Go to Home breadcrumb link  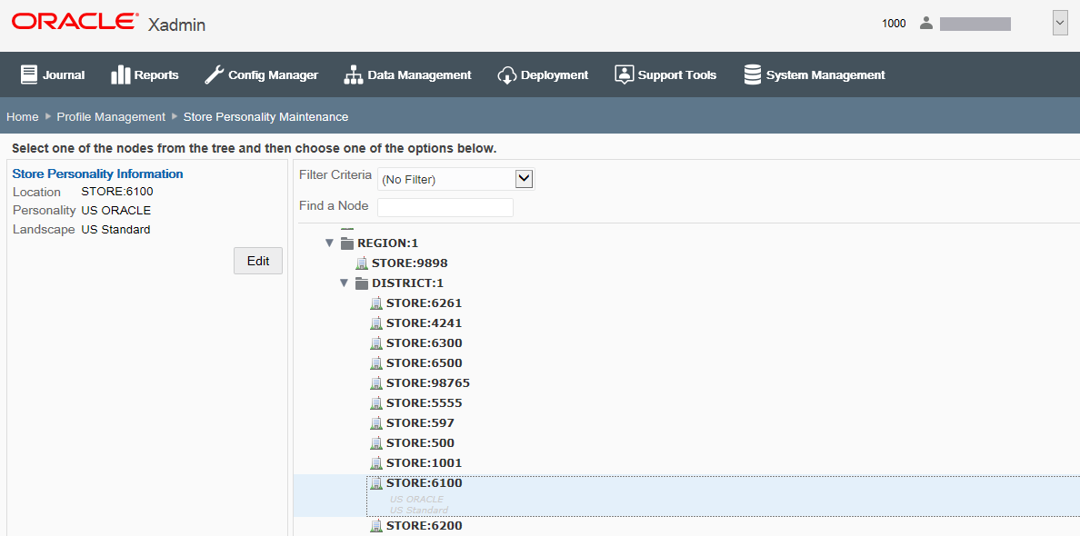(23, 117)
